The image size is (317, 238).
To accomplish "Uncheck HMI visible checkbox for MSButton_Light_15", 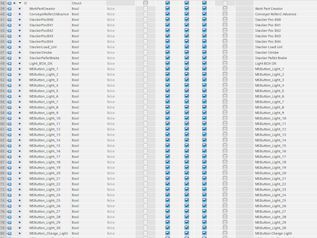I will 204,146.
